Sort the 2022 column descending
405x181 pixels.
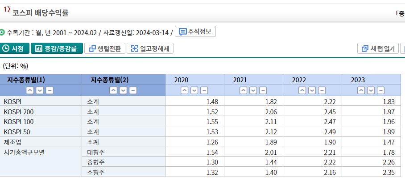[x=312, y=90]
